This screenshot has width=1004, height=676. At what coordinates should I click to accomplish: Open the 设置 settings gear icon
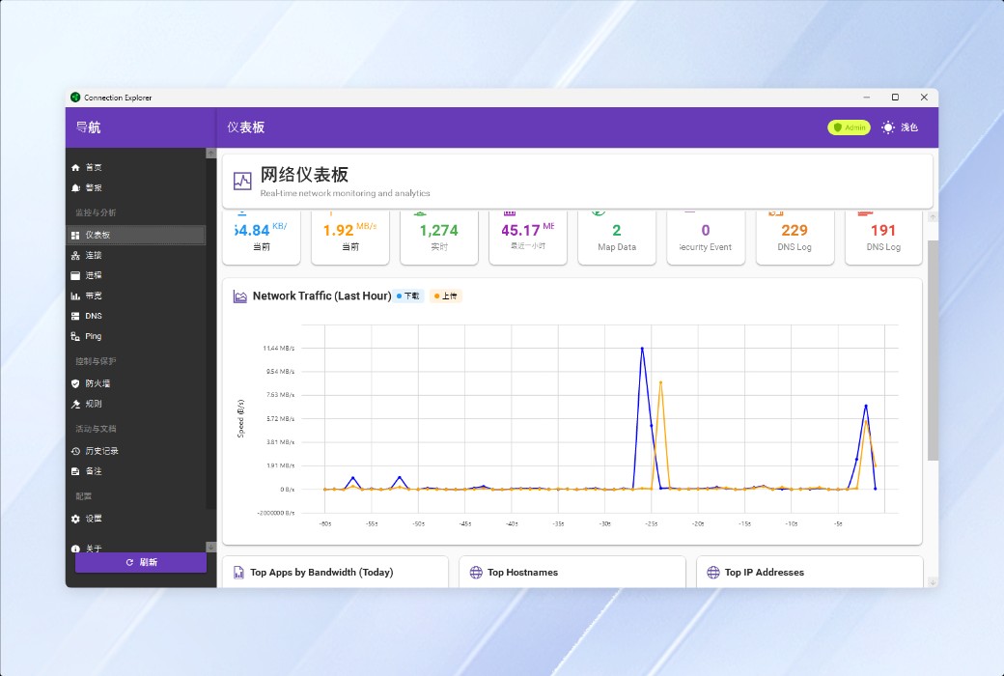pyautogui.click(x=75, y=519)
